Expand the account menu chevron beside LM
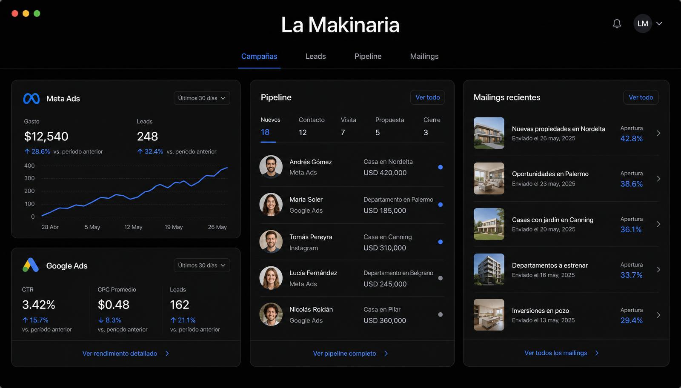 (x=659, y=23)
